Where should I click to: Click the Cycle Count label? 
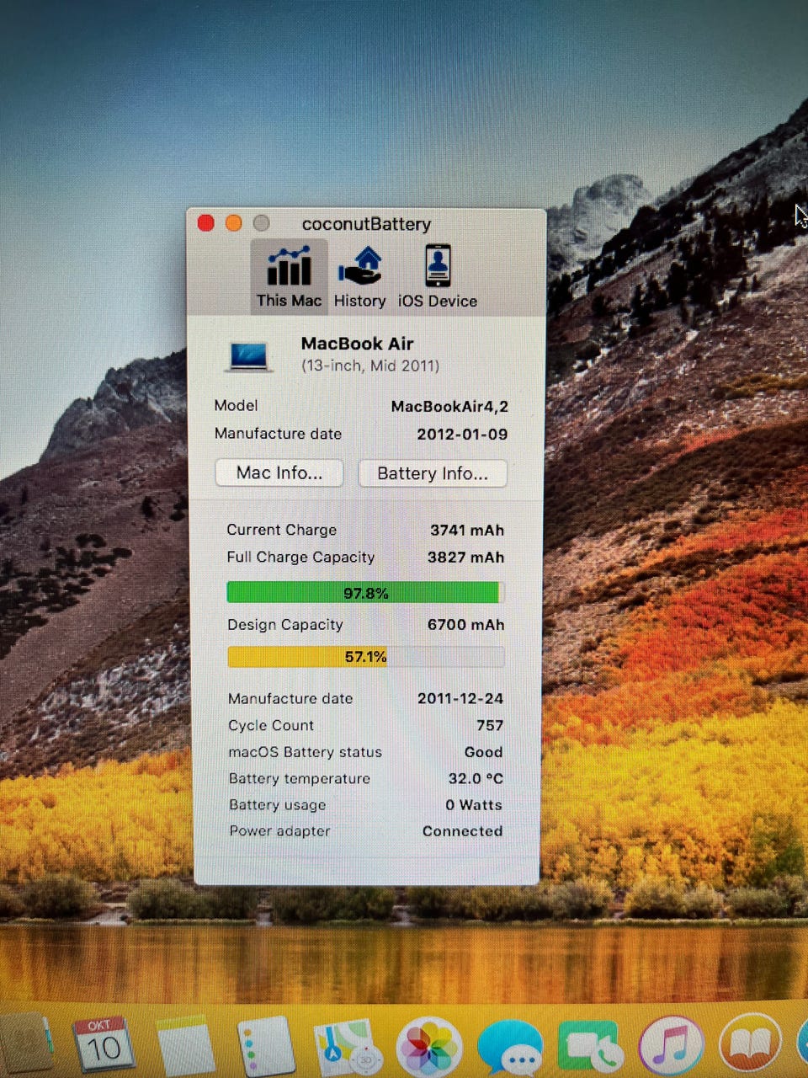[271, 725]
